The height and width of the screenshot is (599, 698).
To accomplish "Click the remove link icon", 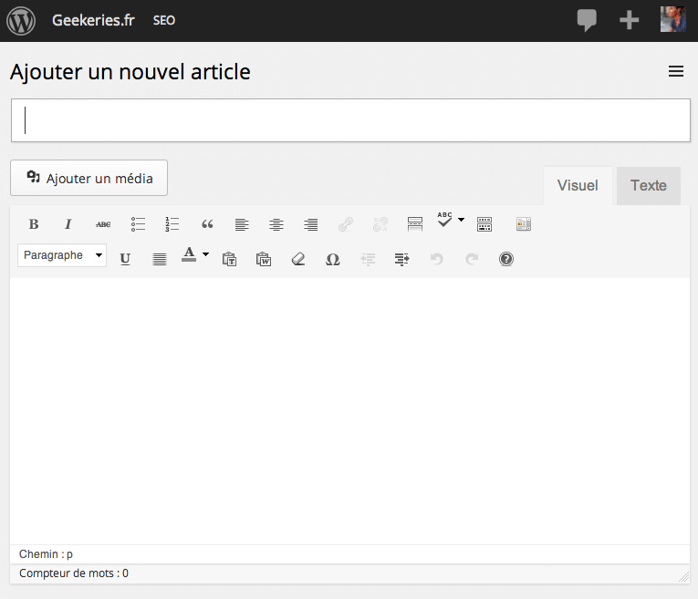I will click(380, 224).
